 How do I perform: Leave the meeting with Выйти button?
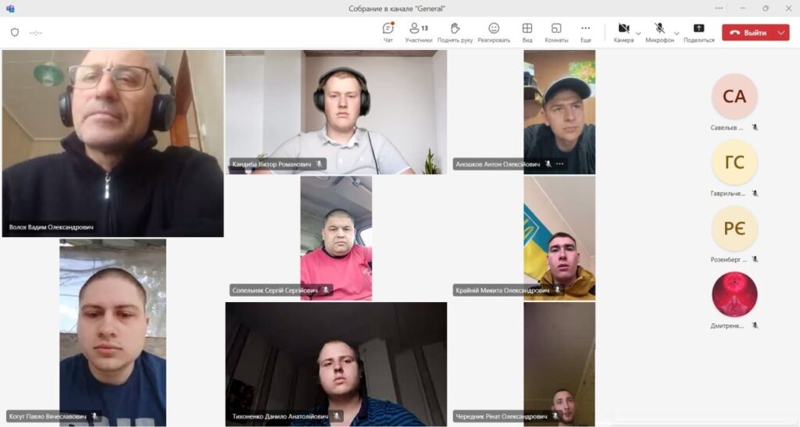(x=748, y=32)
